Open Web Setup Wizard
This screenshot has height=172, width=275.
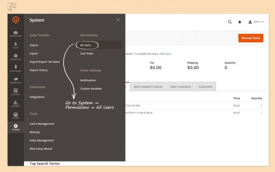tap(41, 149)
